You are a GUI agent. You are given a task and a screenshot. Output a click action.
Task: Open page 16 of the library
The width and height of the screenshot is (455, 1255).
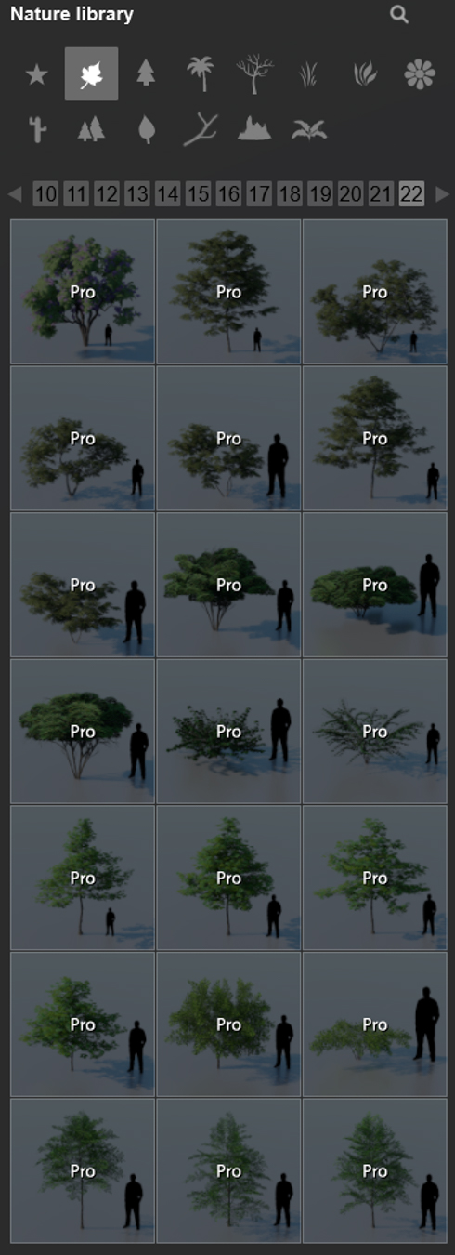pyautogui.click(x=228, y=194)
